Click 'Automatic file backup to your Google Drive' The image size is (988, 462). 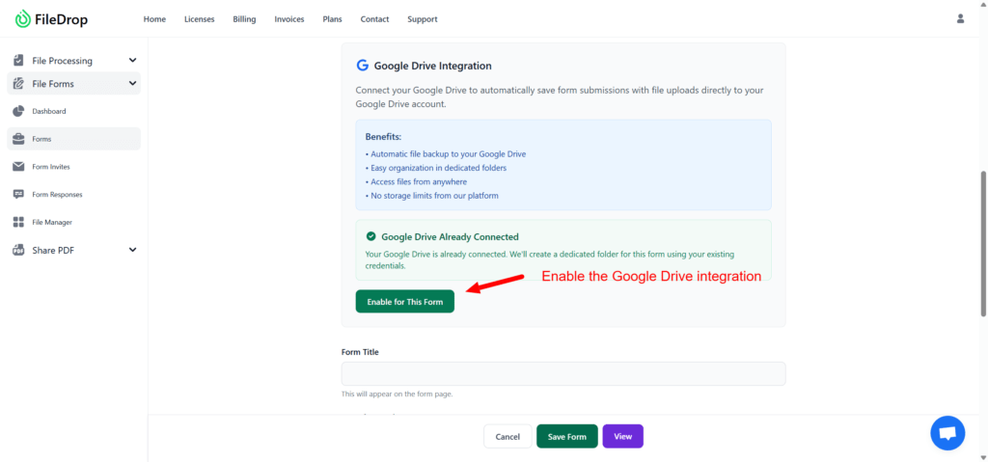(446, 153)
